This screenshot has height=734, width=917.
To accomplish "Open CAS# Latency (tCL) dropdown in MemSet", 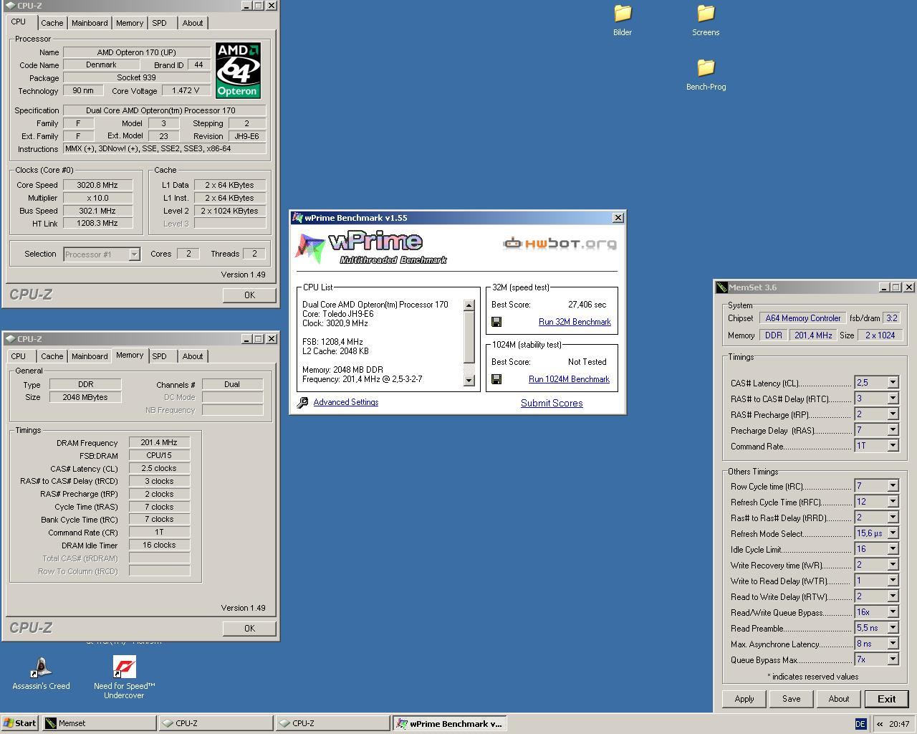I will (x=877, y=383).
